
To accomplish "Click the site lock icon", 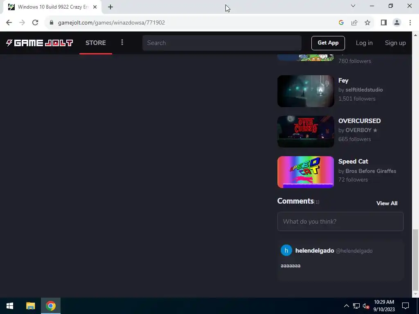I will 52,22.
